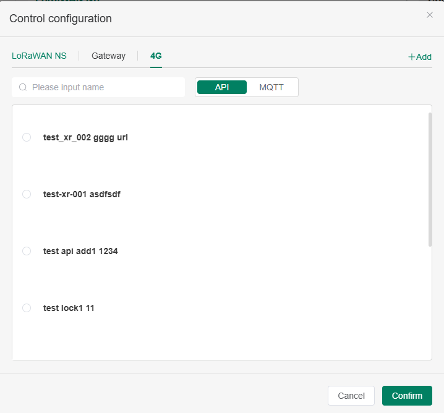Click the magnifier search icon

[x=23, y=87]
